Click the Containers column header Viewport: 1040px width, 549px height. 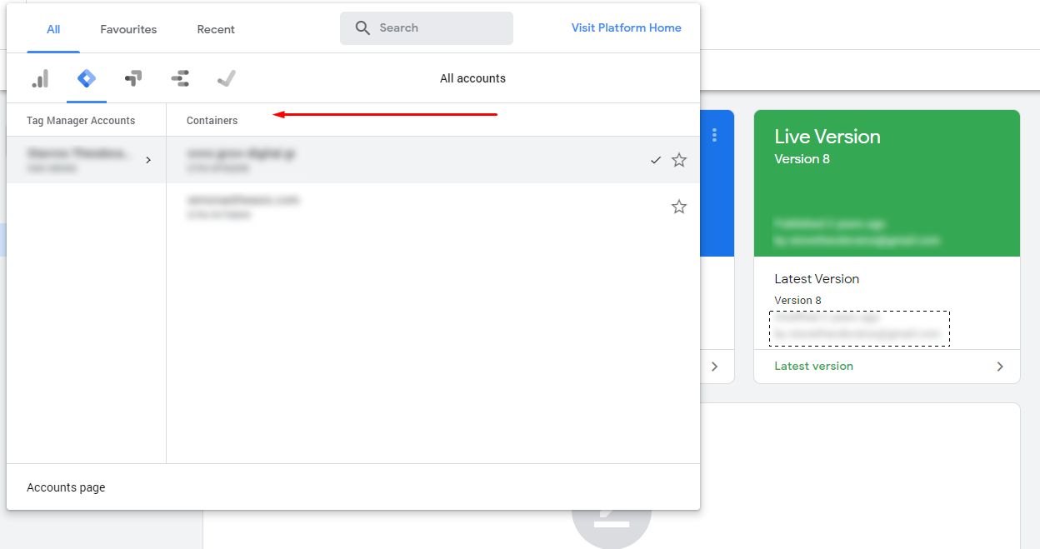pyautogui.click(x=212, y=121)
